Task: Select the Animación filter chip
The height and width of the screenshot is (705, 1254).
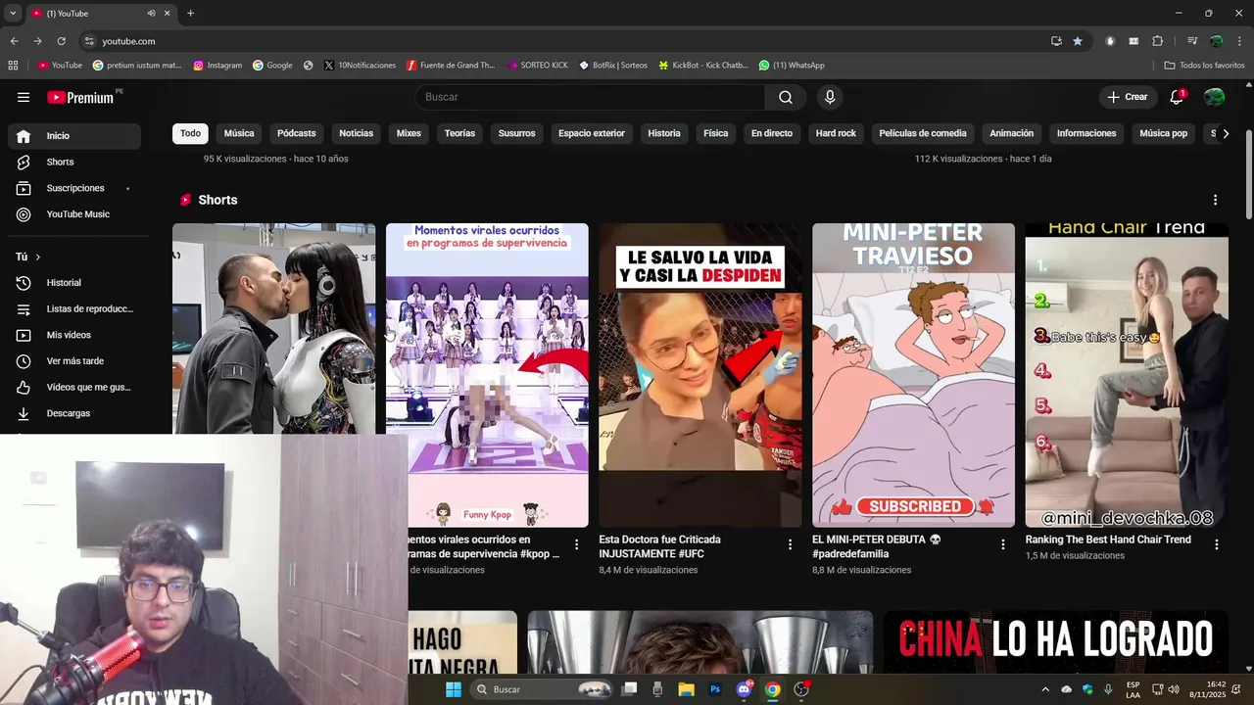Action: click(x=1012, y=133)
